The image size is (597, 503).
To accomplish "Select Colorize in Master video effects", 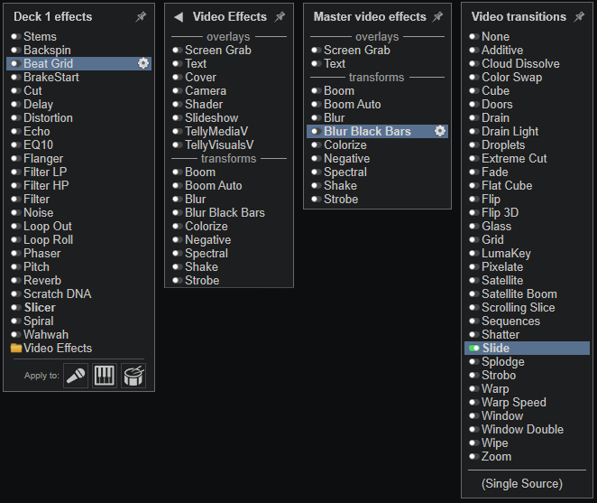I will coord(345,144).
